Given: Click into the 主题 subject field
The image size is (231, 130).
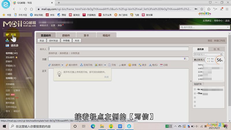Looking at the screenshot, I should 118,59.
